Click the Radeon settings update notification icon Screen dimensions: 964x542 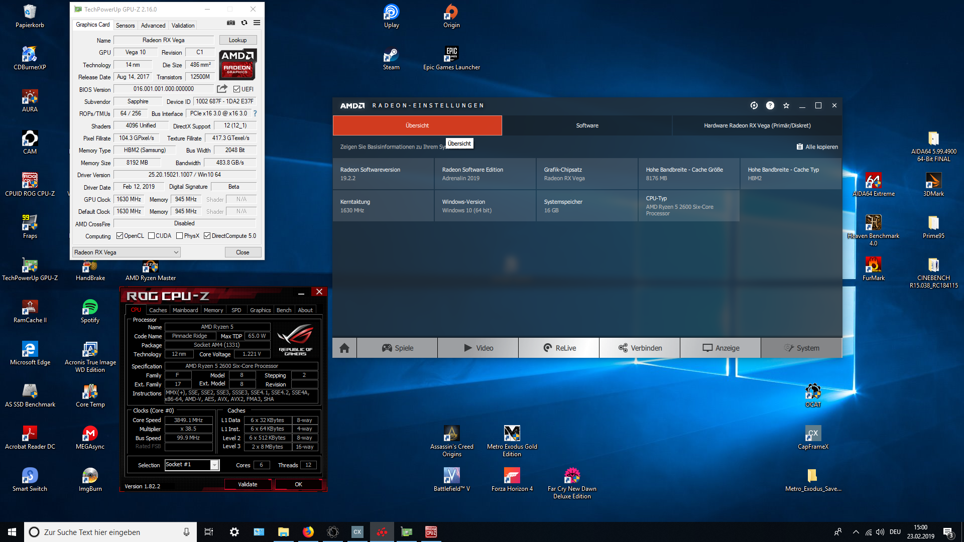(x=754, y=105)
